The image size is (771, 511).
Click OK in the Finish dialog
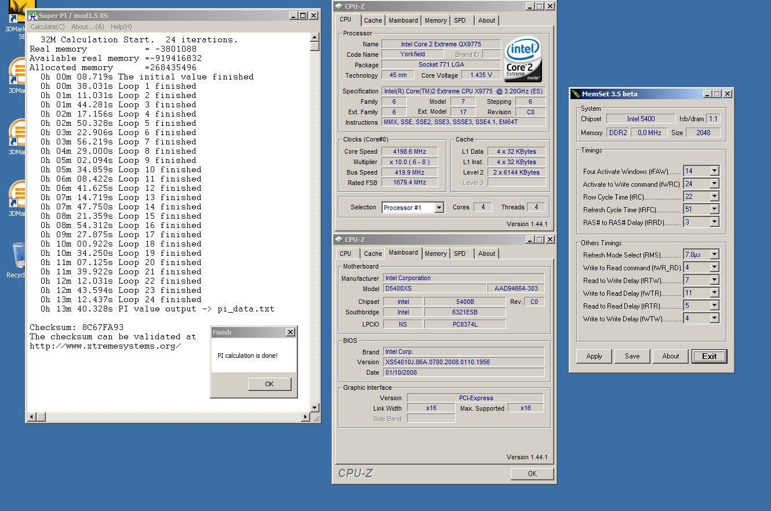point(270,384)
